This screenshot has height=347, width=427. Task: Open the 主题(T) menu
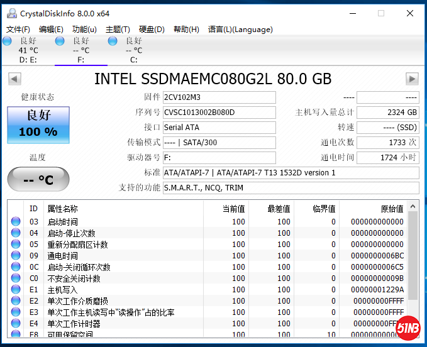pos(118,30)
